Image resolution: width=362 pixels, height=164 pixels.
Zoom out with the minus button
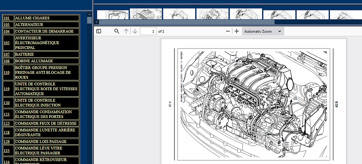[x=228, y=31]
